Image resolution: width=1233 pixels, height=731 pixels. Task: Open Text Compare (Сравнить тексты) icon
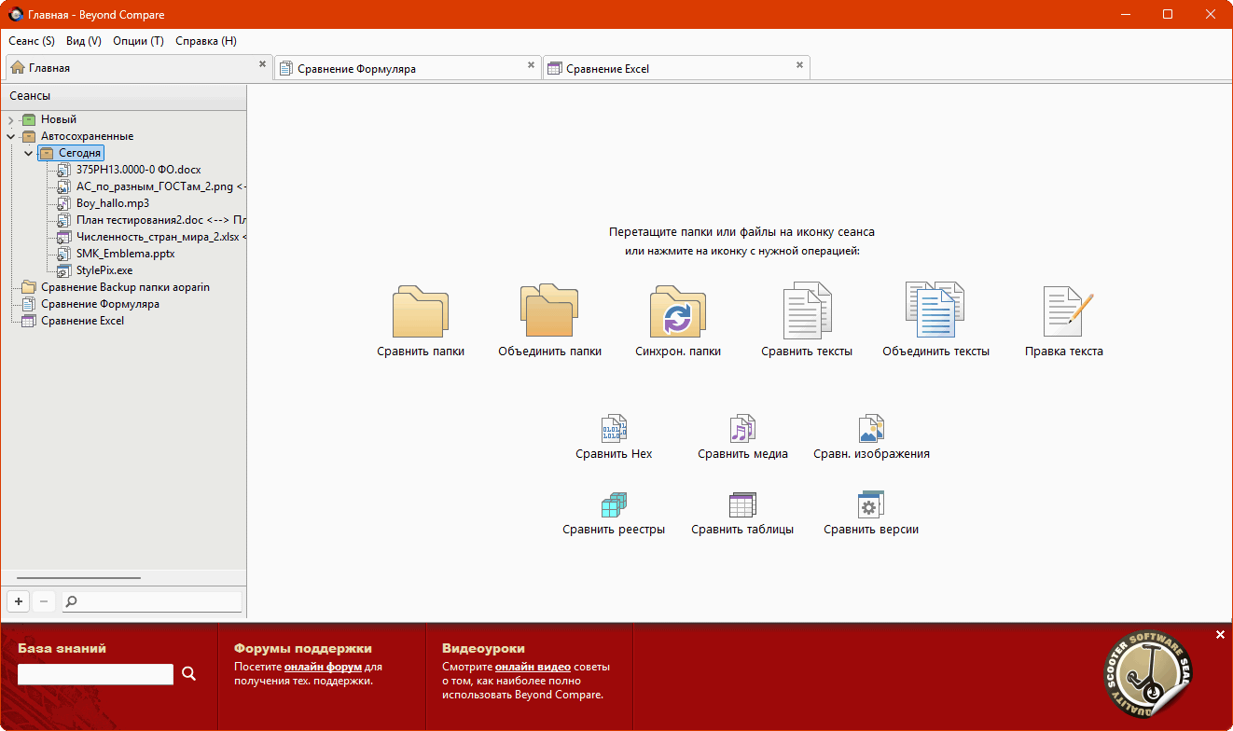pyautogui.click(x=806, y=312)
